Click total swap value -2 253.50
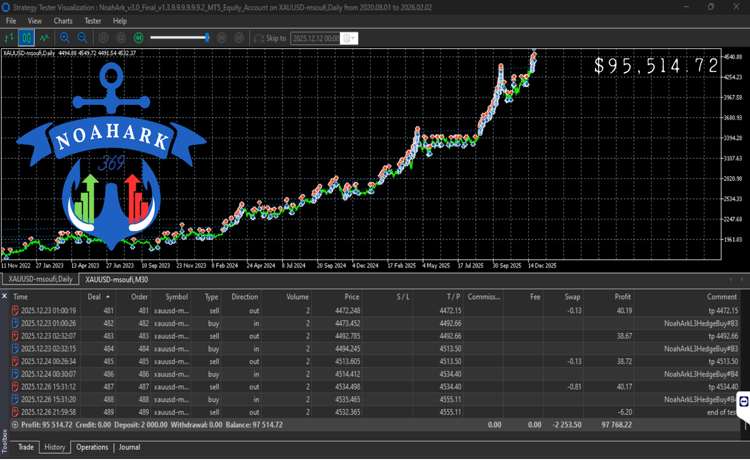The width and height of the screenshot is (750, 460). tap(566, 425)
